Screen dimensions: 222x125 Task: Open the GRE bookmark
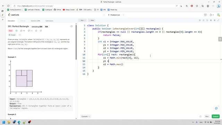point(103,10)
